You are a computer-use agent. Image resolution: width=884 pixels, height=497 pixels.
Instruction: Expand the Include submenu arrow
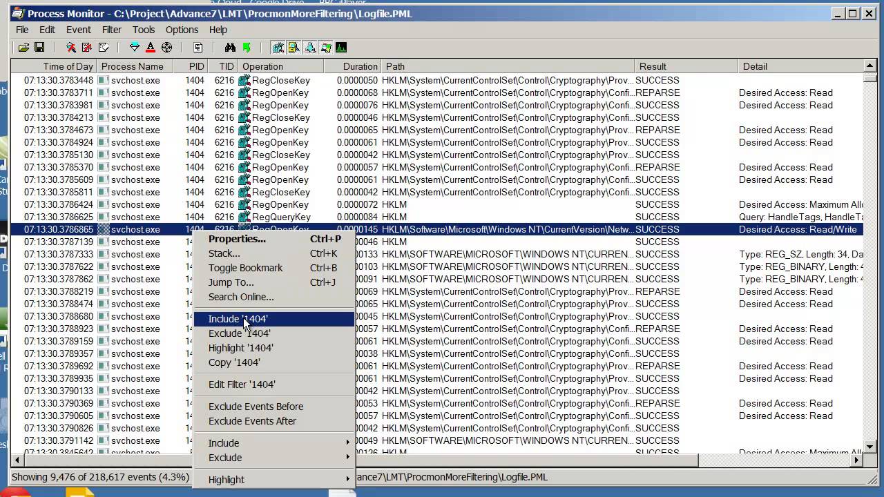(348, 443)
